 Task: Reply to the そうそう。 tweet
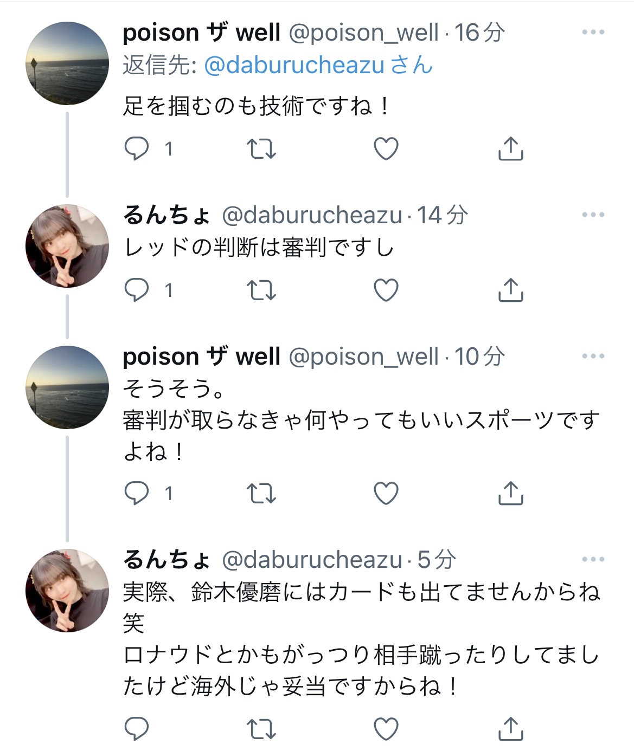click(x=137, y=493)
